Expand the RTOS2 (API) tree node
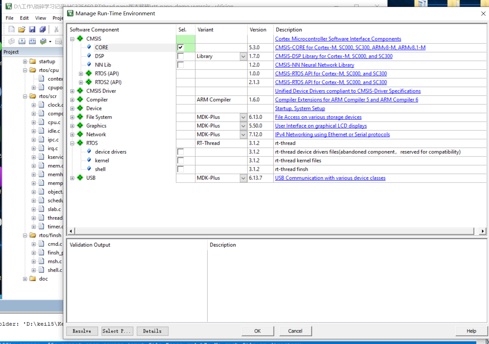The height and width of the screenshot is (344, 489). [80, 82]
